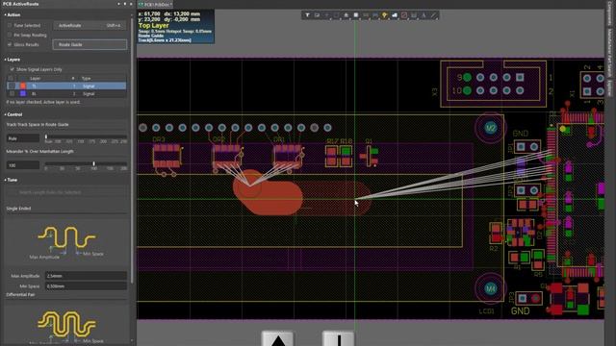Image resolution: width=616 pixels, height=346 pixels.
Task: Adjust the Track-Track Space slider
Action: [x=46, y=136]
